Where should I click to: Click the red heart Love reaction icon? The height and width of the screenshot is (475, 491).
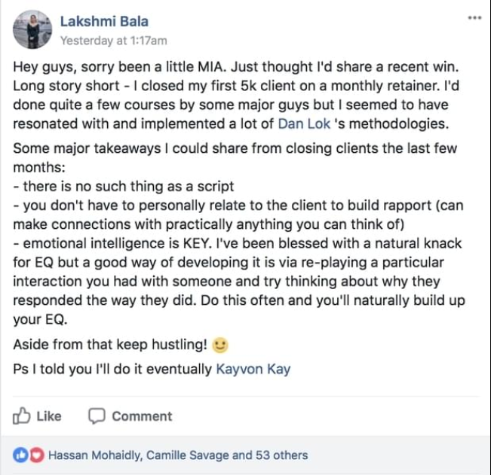click(35, 455)
